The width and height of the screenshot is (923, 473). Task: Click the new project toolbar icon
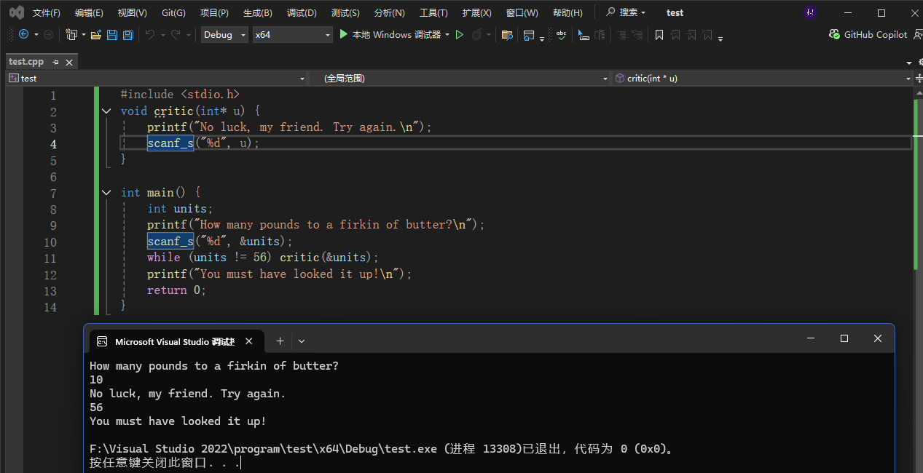click(x=71, y=34)
